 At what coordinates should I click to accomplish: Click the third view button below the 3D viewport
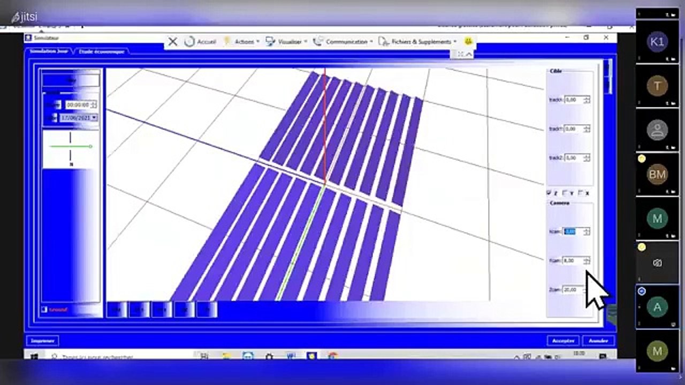point(162,309)
